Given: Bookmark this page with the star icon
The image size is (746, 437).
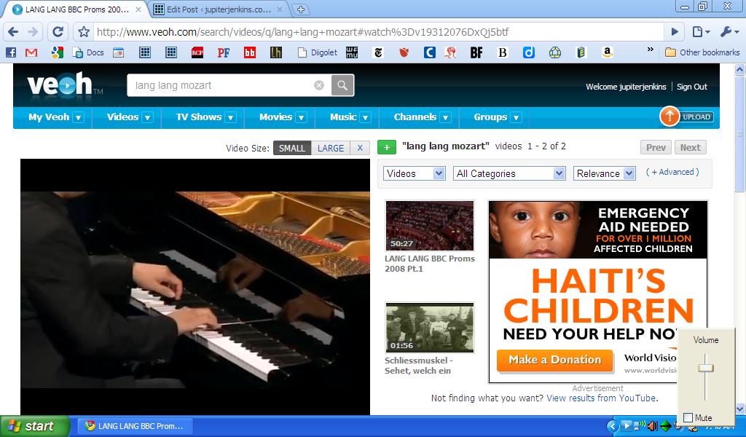Looking at the screenshot, I should (84, 32).
